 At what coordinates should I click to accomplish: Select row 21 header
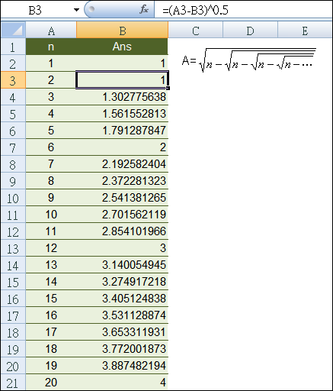[13, 383]
